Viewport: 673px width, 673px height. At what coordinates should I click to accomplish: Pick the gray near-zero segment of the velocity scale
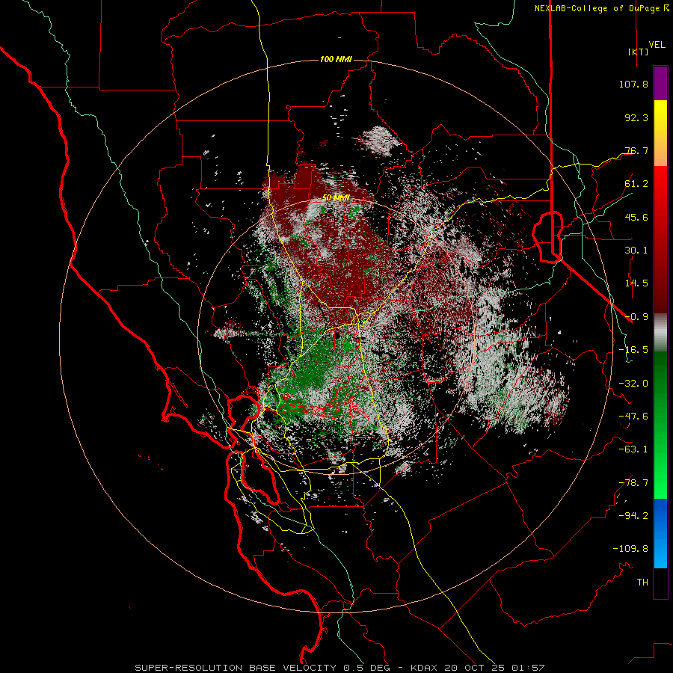pos(660,333)
